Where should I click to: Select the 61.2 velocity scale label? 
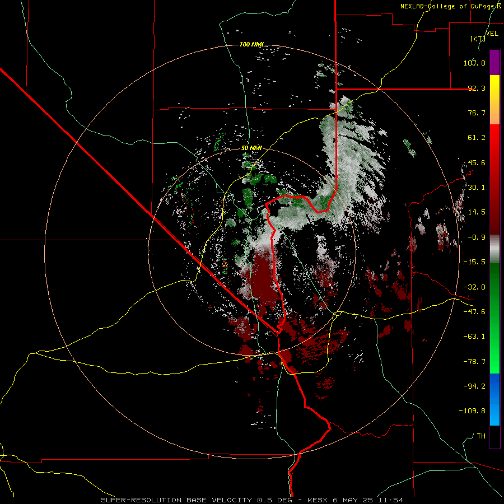click(477, 138)
